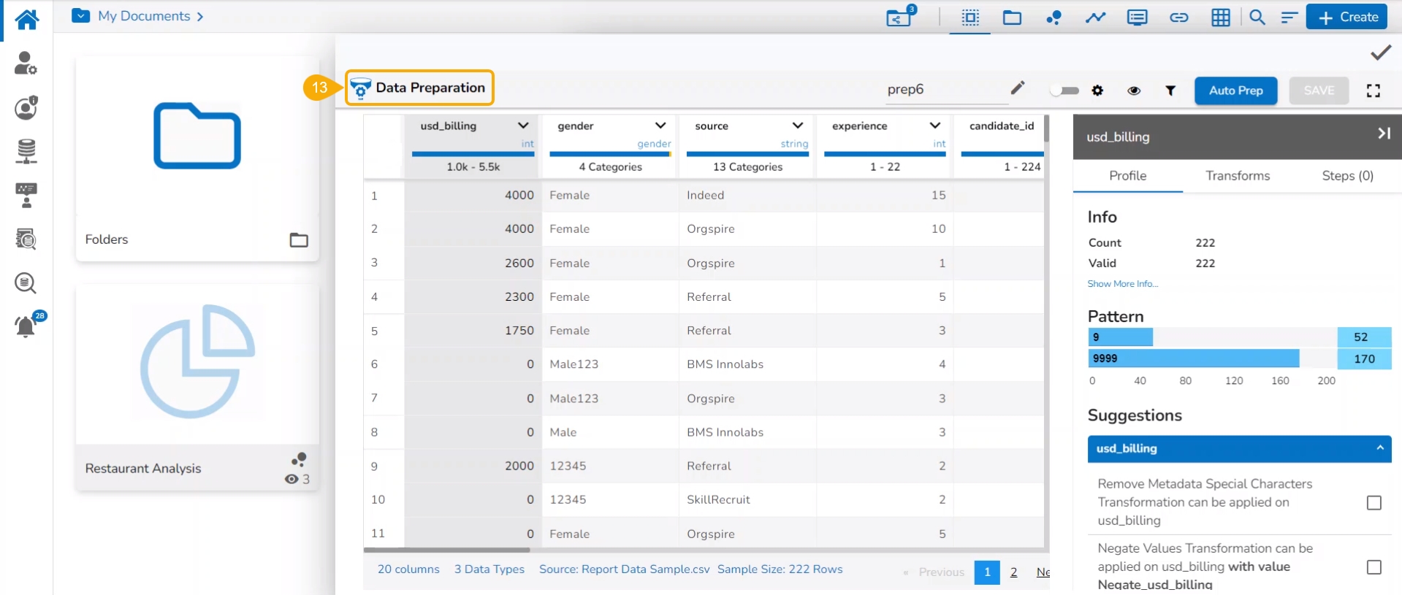
Task: Toggle the eye preview icon
Action: tap(1134, 91)
